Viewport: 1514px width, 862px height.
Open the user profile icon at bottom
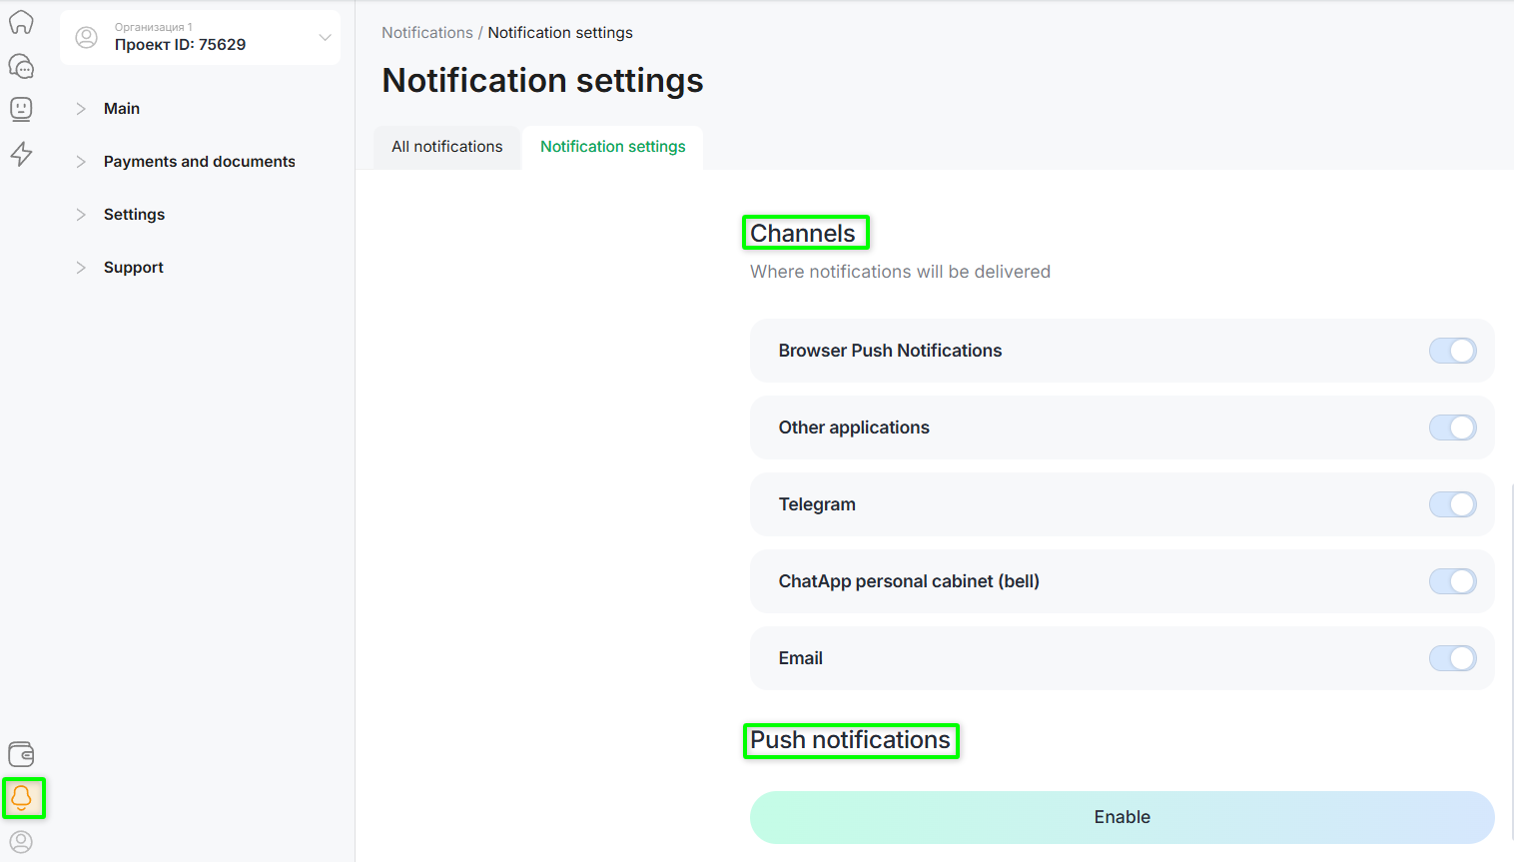click(21, 841)
